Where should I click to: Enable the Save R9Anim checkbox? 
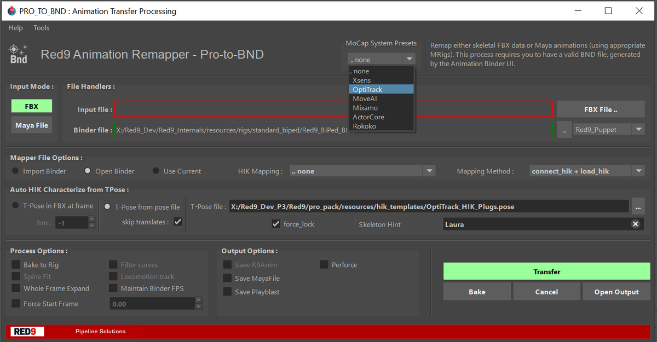(227, 265)
